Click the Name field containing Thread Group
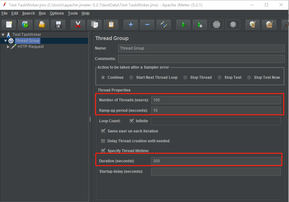This screenshot has height=202, width=289. tap(201, 48)
